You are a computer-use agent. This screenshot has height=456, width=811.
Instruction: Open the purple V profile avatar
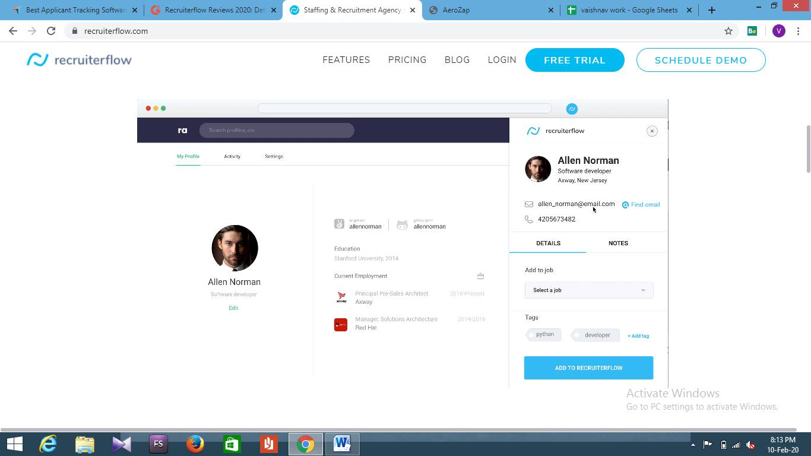point(779,31)
